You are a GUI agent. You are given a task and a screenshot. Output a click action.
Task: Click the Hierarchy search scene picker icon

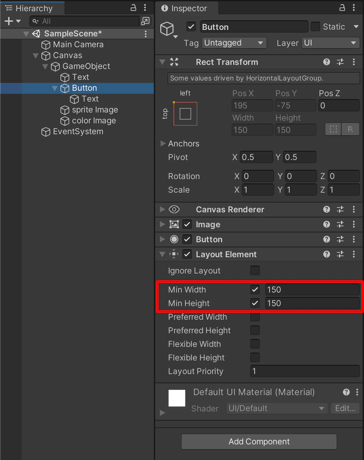click(x=145, y=21)
